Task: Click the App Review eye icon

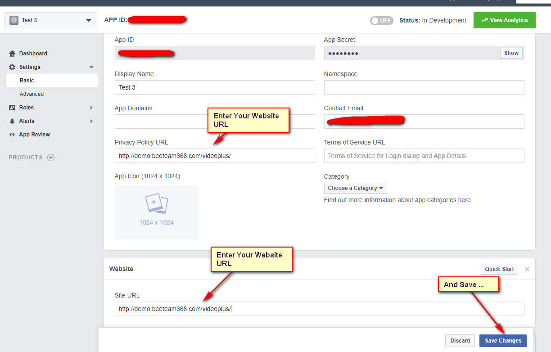Action: pyautogui.click(x=12, y=135)
